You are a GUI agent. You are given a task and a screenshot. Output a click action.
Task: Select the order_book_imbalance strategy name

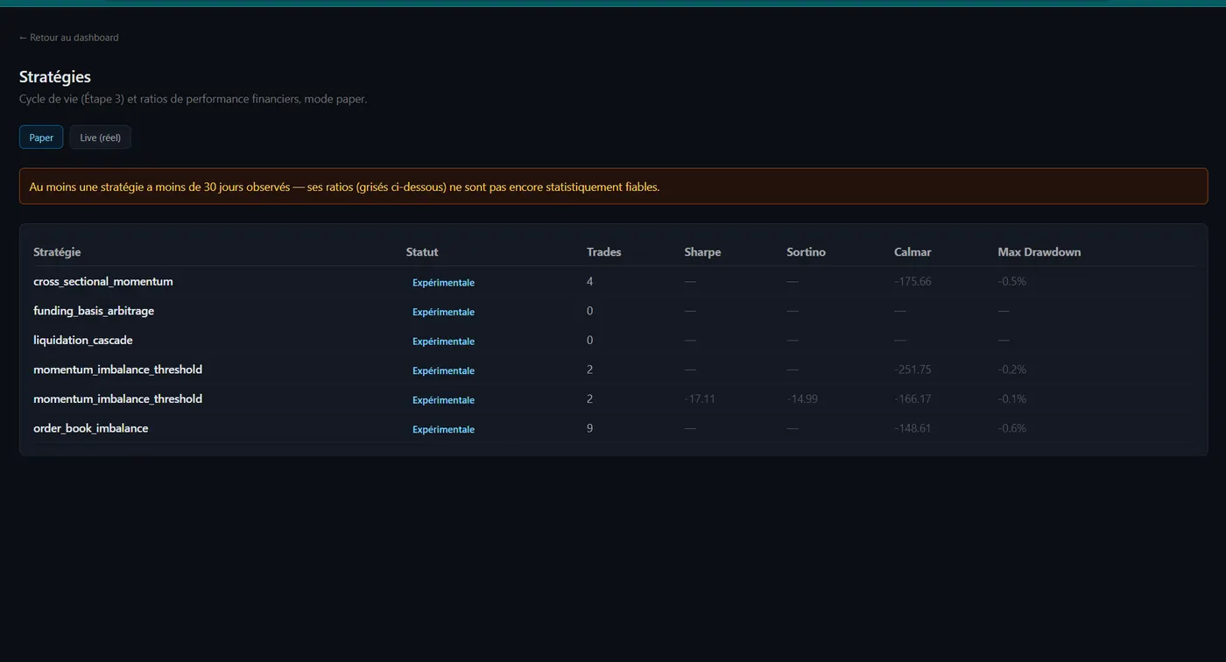coord(91,428)
